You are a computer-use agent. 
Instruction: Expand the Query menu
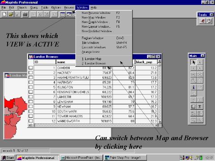pos(34,8)
